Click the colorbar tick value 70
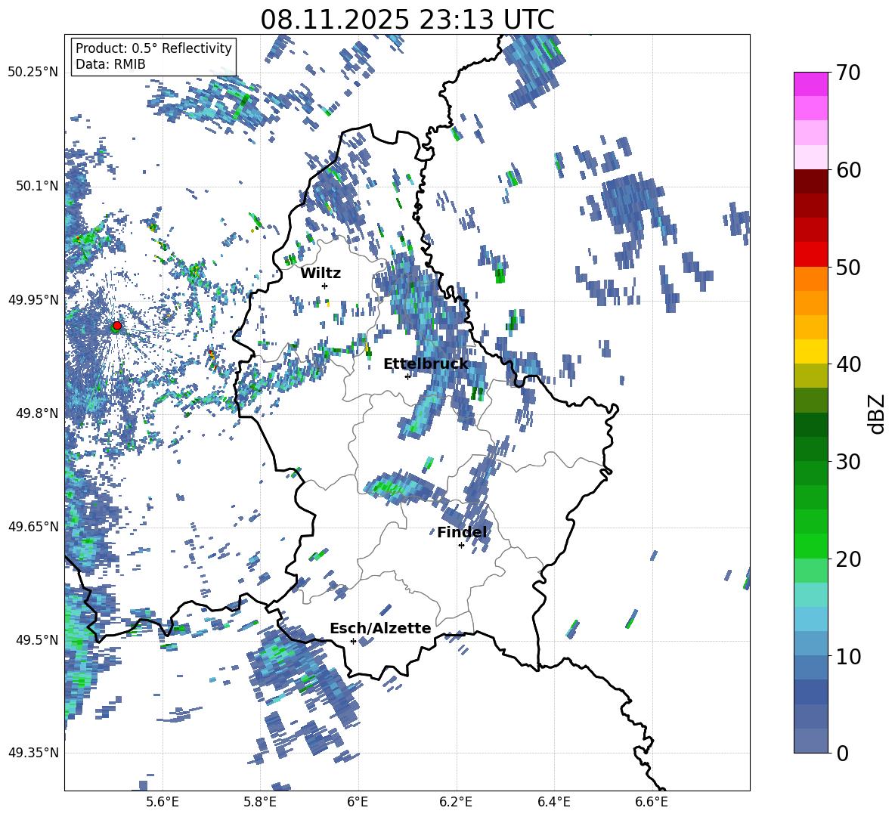This screenshot has width=895, height=817. [849, 73]
